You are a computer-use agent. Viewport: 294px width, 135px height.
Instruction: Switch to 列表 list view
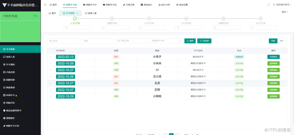(x=273, y=41)
